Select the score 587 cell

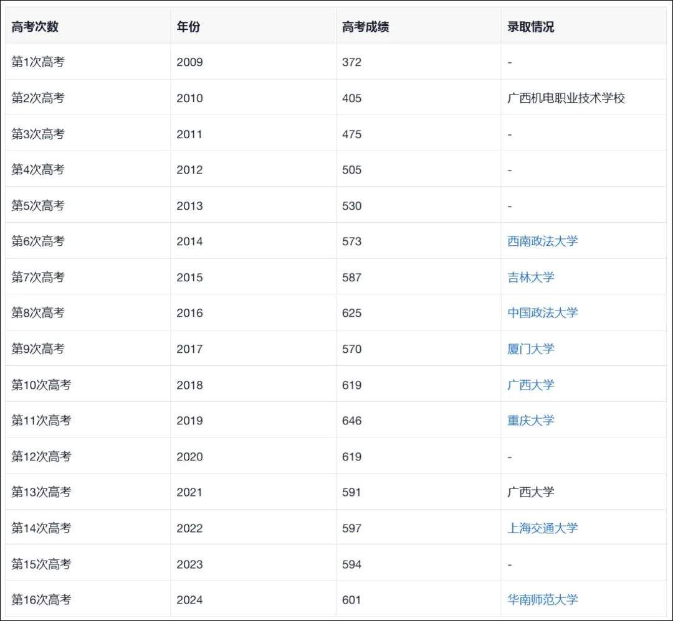click(419, 278)
